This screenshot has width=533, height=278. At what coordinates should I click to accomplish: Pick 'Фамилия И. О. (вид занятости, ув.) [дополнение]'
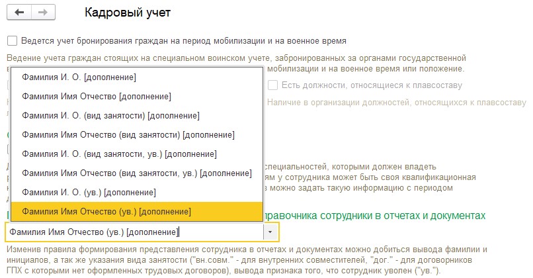tap(137, 154)
